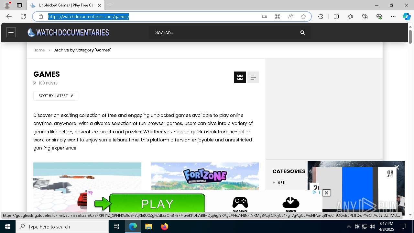This screenshot has height=233, width=414.
Task: Open a new browser tab
Action: pos(110,5)
